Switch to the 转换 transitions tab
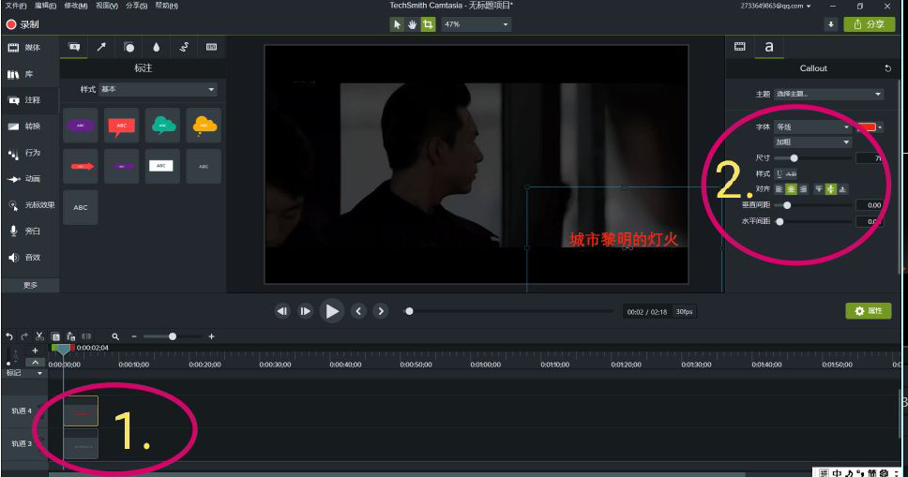 tap(25, 126)
